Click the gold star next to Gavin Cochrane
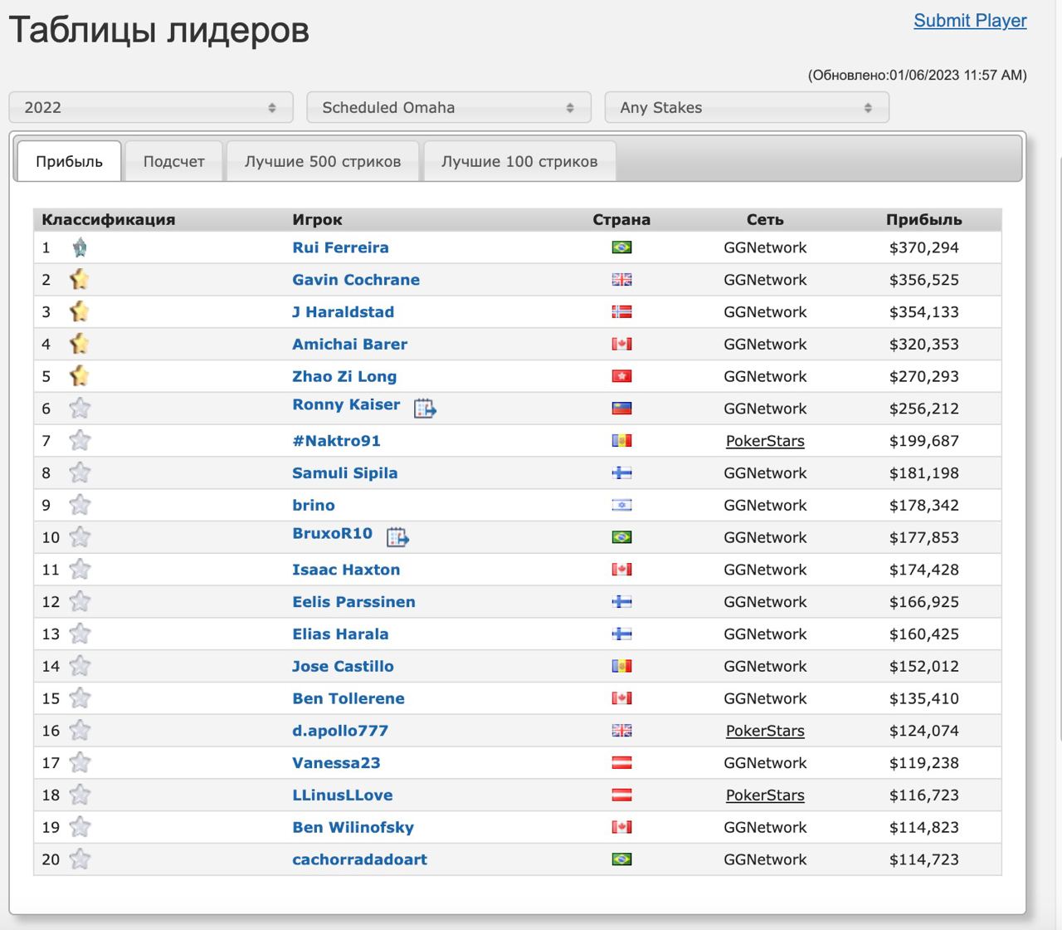Viewport: 1062px width, 930px height. [80, 280]
